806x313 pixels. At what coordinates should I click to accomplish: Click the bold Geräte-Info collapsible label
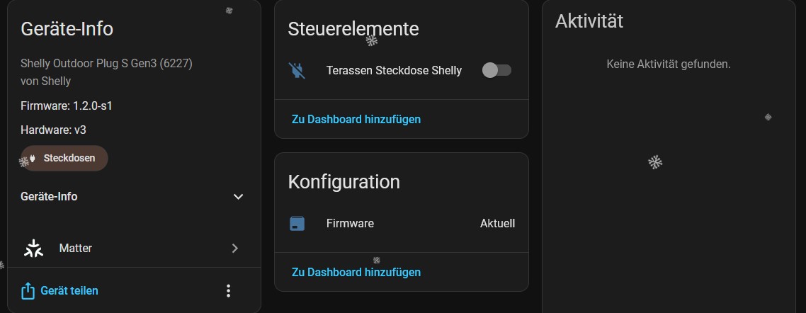click(x=50, y=197)
